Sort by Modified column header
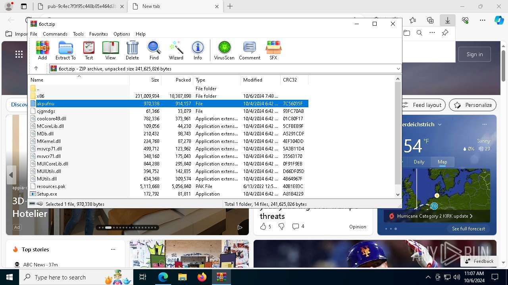Screen dimensions: 508x285 (x=261, y=80)
